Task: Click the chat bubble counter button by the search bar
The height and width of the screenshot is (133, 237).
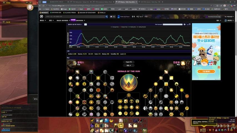Action: click(113, 17)
